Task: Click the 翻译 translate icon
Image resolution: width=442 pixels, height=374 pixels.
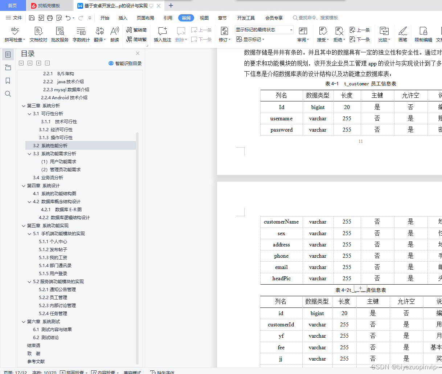Action: tap(99, 31)
